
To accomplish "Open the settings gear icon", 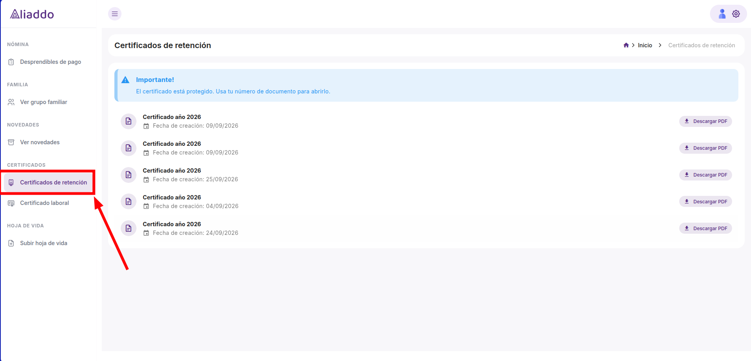I will coord(736,14).
